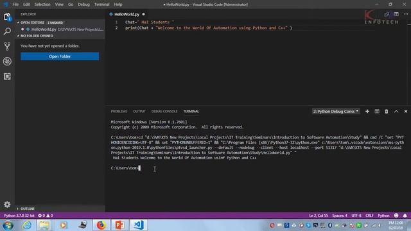Open the Debug view icon
The image size is (411, 231).
coord(7,62)
